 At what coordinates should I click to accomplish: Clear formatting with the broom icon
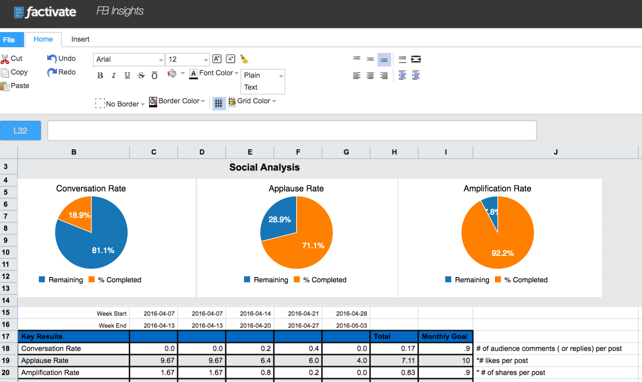(244, 59)
